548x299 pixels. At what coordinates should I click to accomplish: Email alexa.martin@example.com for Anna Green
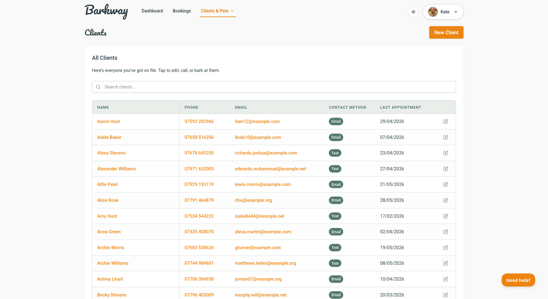pyautogui.click(x=263, y=232)
